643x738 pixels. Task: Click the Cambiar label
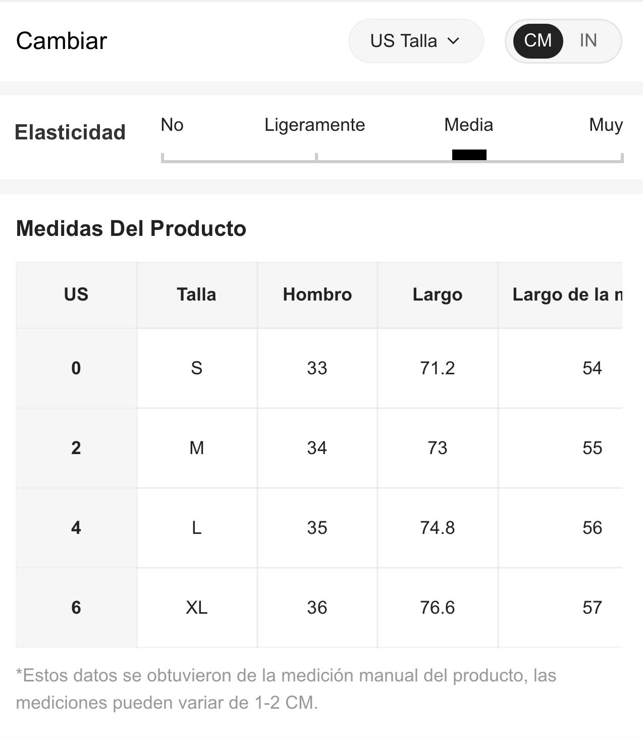pyautogui.click(x=62, y=41)
